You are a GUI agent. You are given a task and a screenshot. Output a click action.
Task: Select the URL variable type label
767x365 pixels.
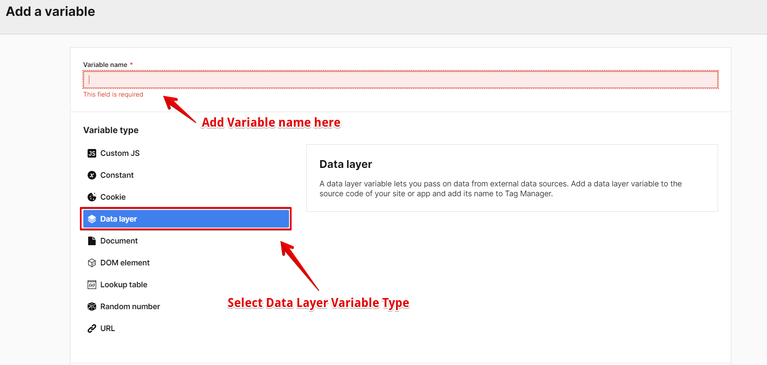(107, 328)
